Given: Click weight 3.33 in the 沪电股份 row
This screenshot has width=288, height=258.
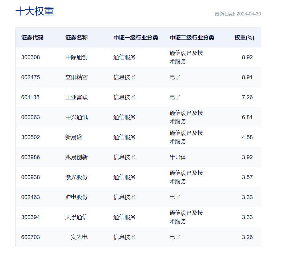Looking at the screenshot, I should (x=247, y=197).
